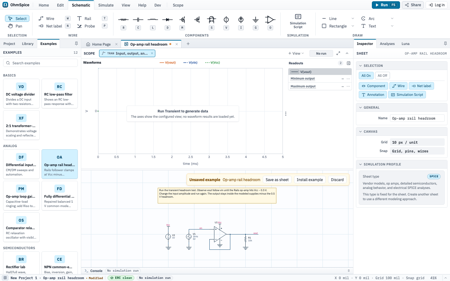Switch to the Analyses tab
Screen dimensions: 450x281
pos(387,44)
